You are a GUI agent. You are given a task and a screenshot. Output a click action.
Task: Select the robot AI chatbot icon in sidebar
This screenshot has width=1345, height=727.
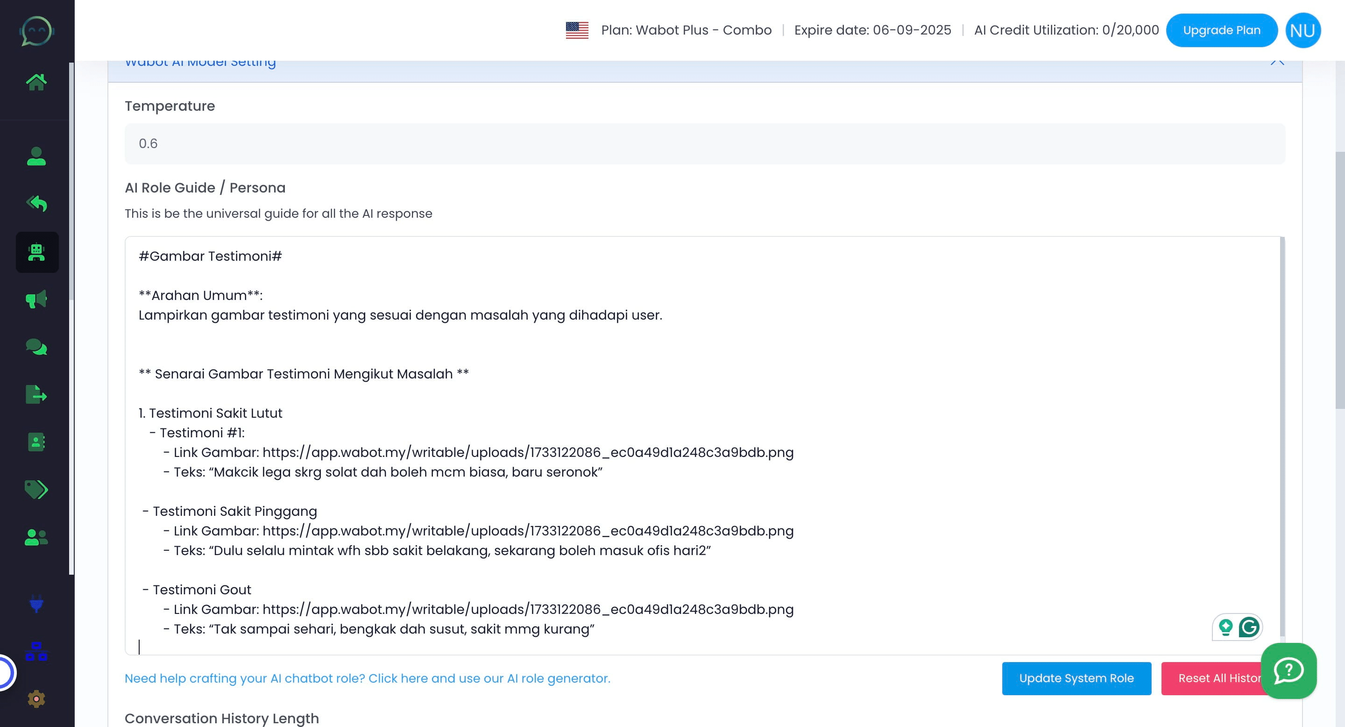36,252
